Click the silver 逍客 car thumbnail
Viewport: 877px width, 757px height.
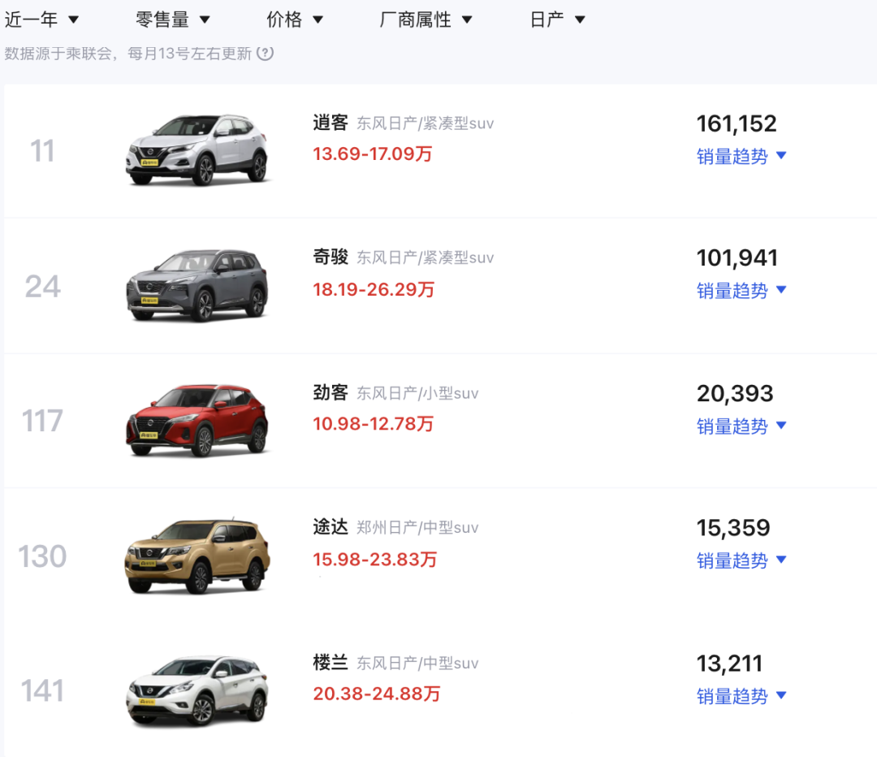(197, 149)
